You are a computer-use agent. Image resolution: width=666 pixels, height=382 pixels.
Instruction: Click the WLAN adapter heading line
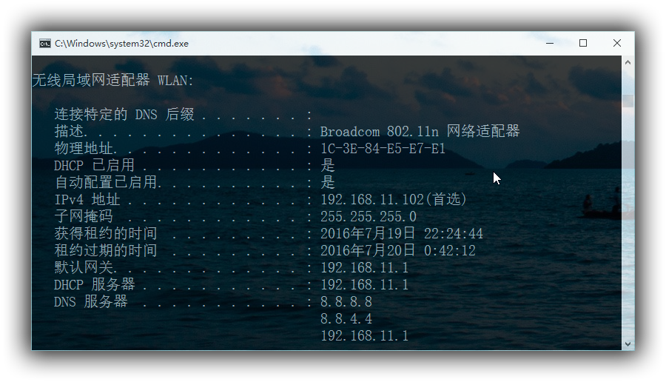tap(112, 80)
